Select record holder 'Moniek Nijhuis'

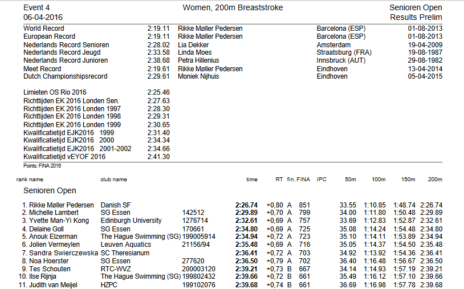coord(198,76)
